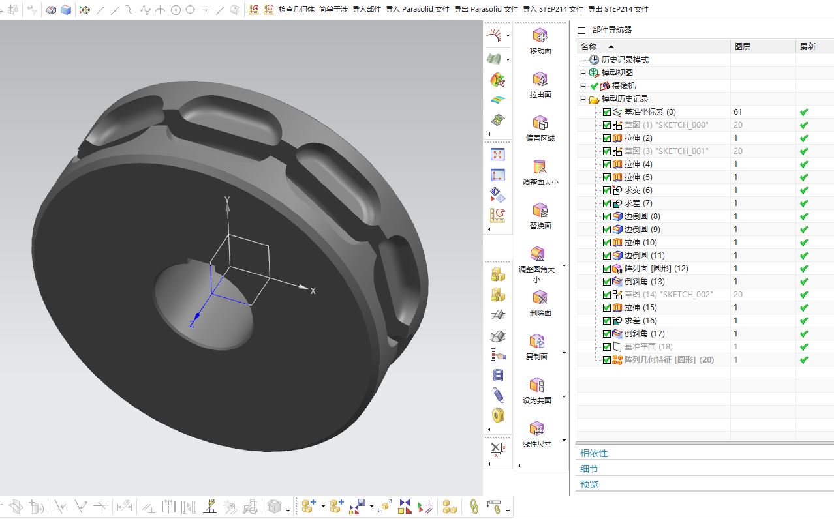
Task: Uncheck the 阵列几何特征 [圆形] (20) checkbox
Action: [607, 360]
